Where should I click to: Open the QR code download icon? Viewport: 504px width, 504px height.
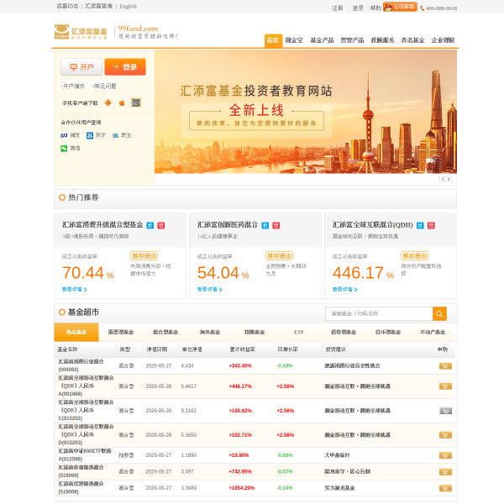pos(136,102)
